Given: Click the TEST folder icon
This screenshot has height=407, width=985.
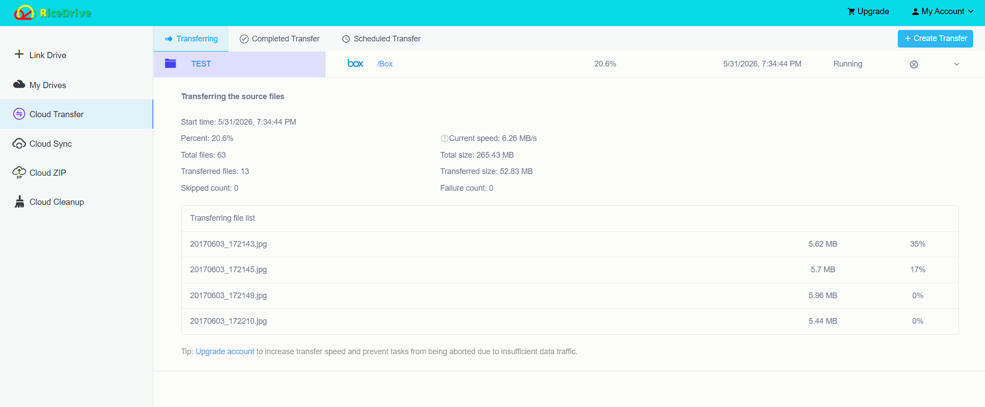Looking at the screenshot, I should [x=170, y=63].
